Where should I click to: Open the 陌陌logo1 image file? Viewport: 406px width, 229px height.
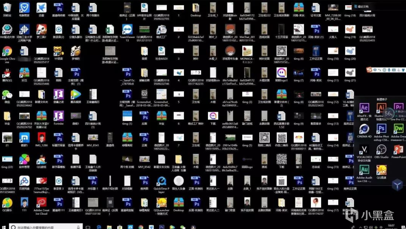click(x=282, y=75)
